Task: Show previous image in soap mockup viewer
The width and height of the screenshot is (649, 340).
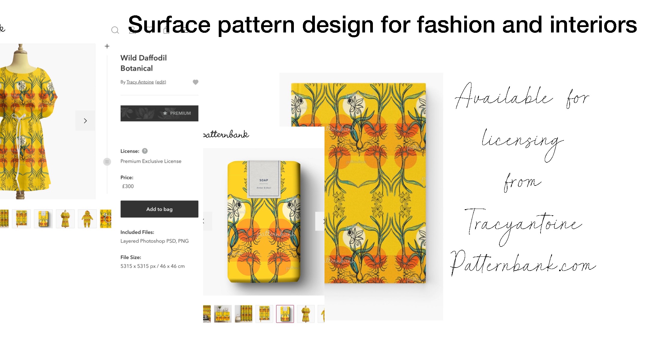Action: click(x=207, y=221)
